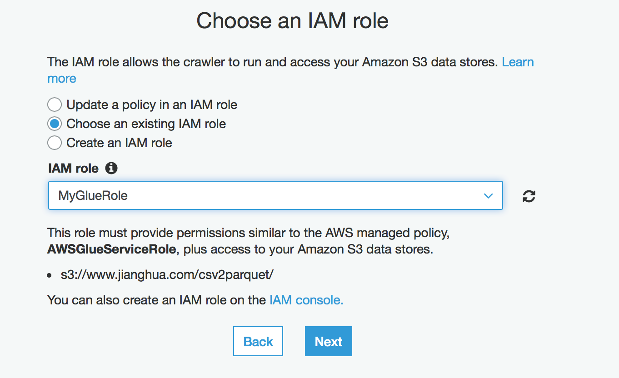Click 'The IAM role allows the crawler' description

pyautogui.click(x=273, y=62)
